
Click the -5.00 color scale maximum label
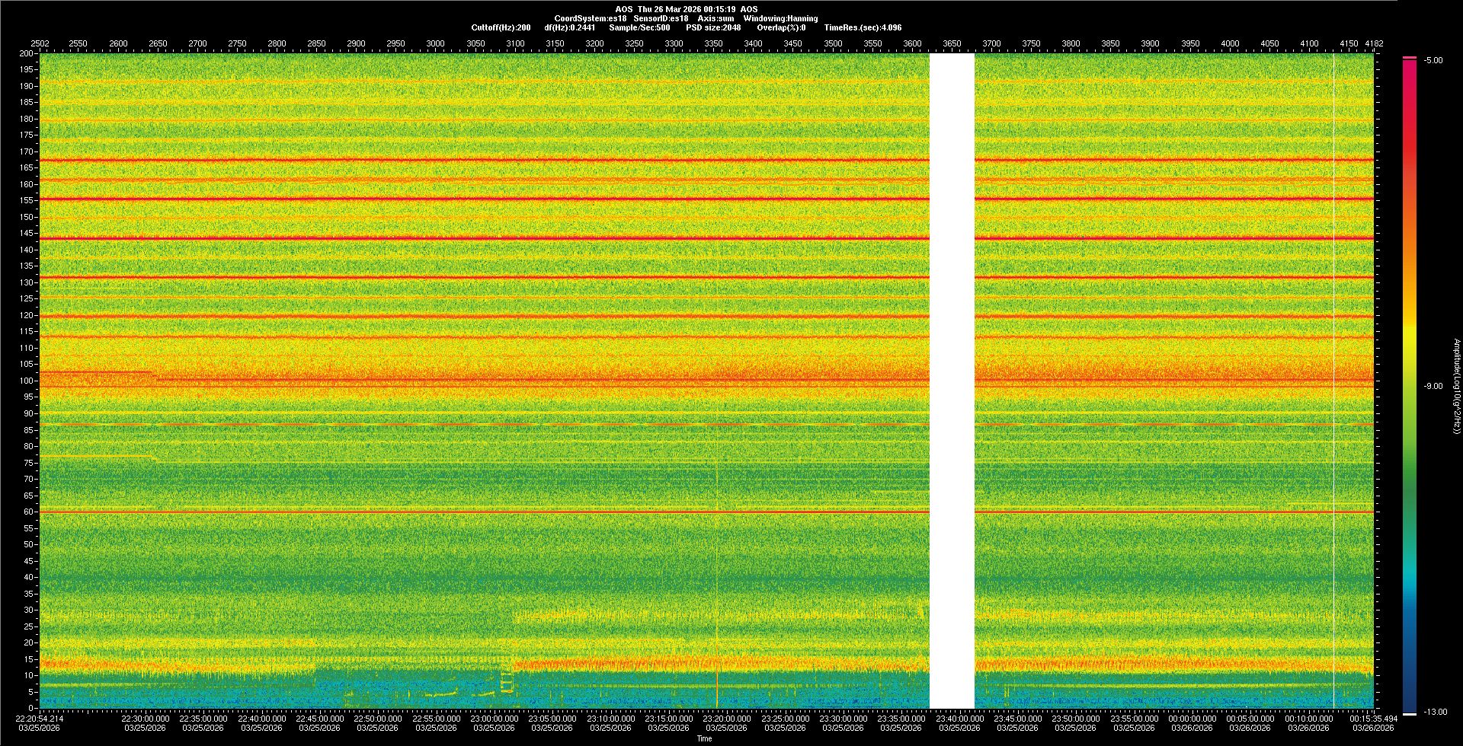(1433, 60)
